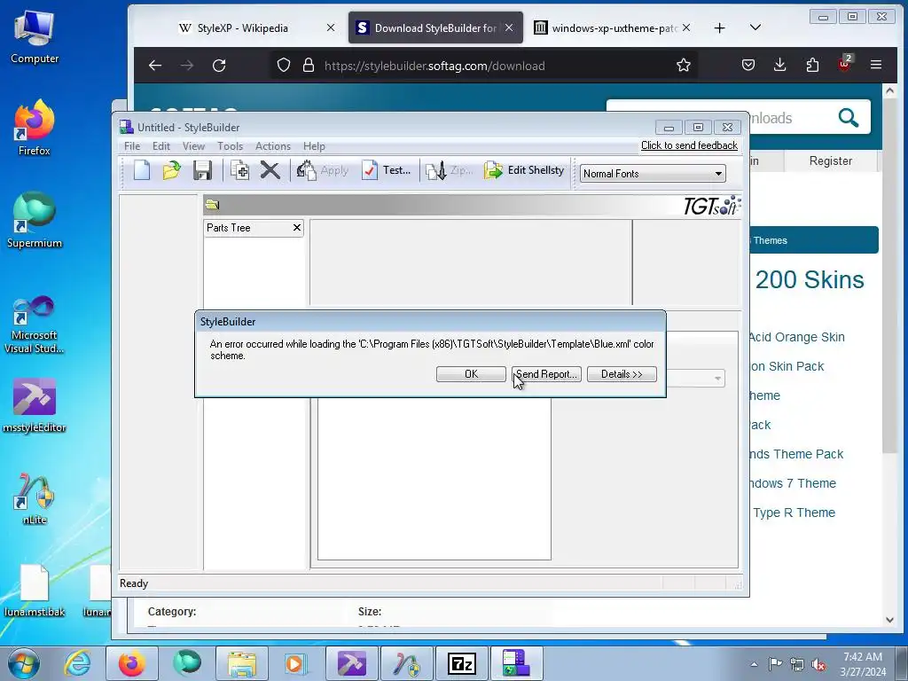Image resolution: width=908 pixels, height=681 pixels.
Task: Click the Edit Shellstyle toolbar button
Action: click(x=524, y=170)
